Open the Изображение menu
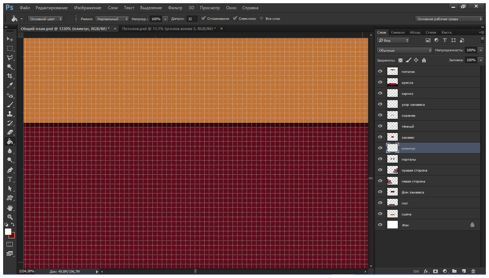Screen dimensions: 489x278 (x=88, y=7)
